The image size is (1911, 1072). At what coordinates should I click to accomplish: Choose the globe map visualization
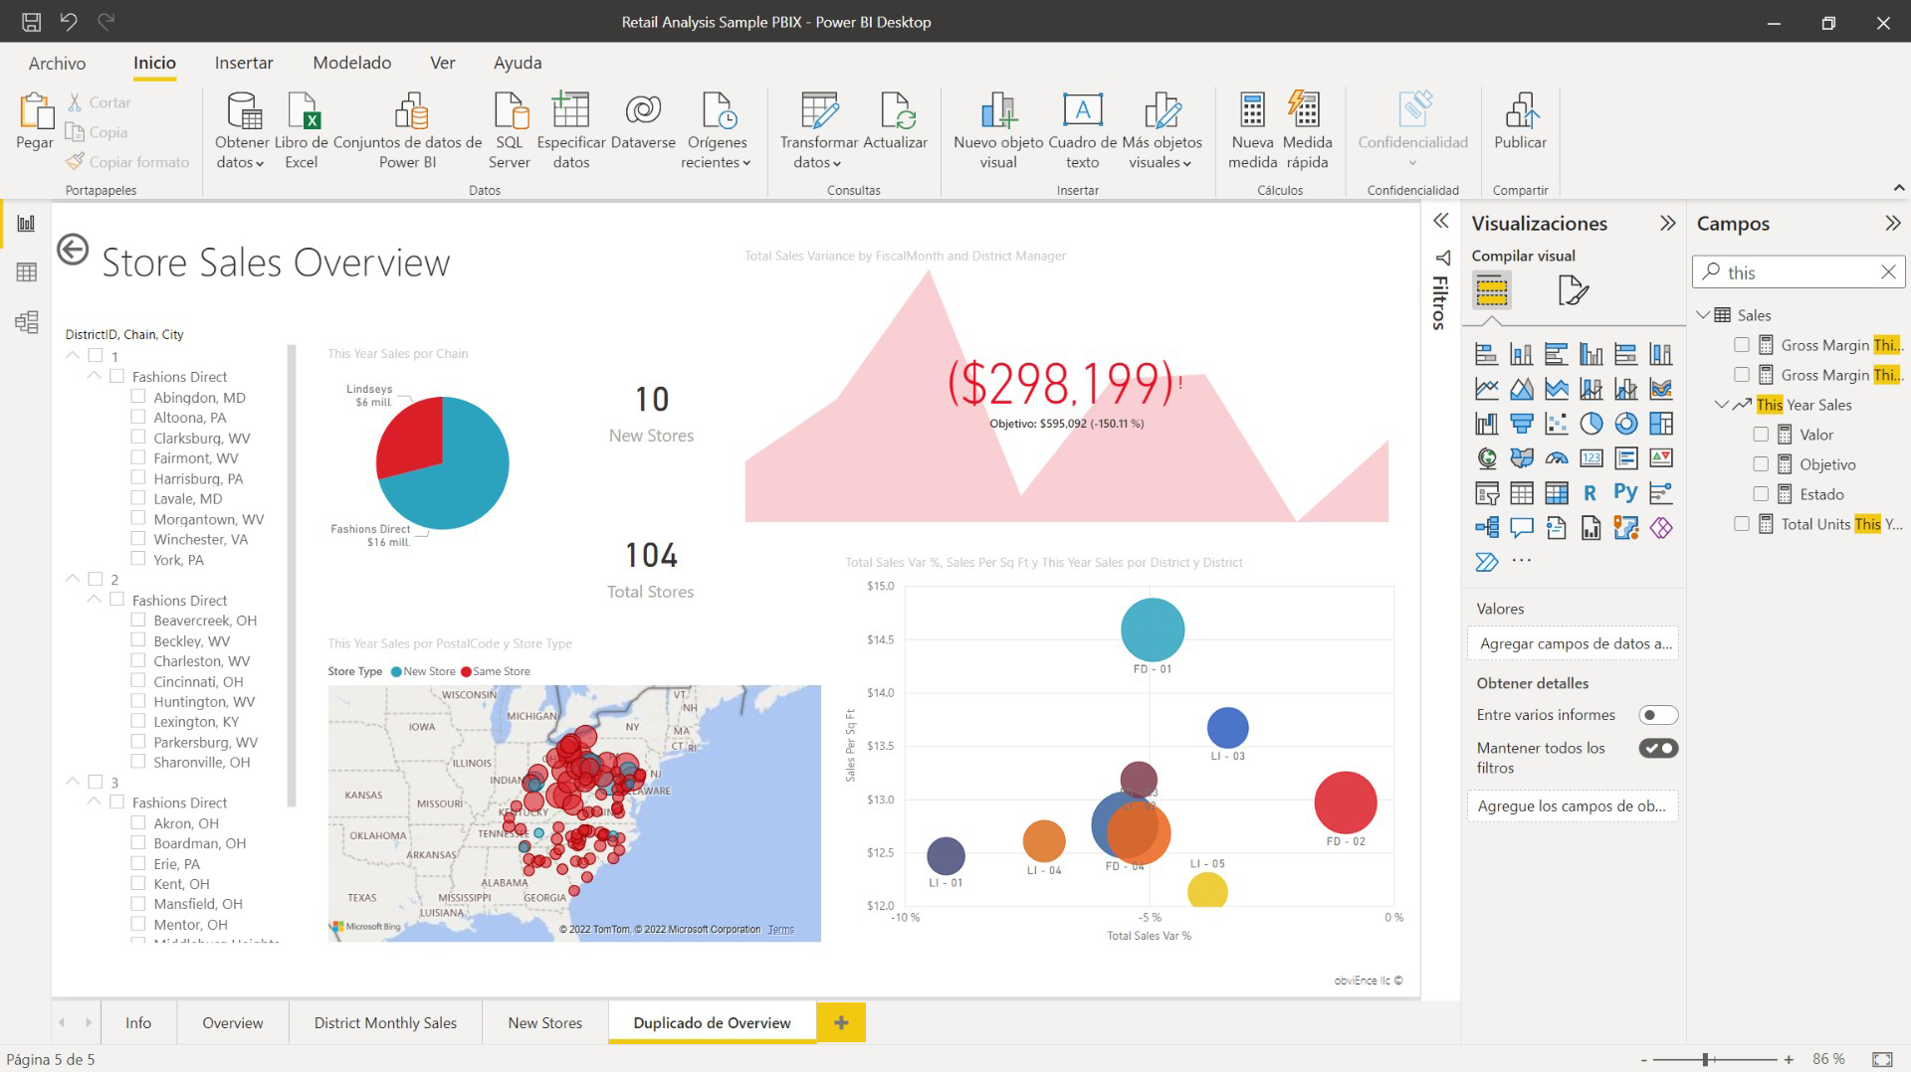pos(1487,458)
